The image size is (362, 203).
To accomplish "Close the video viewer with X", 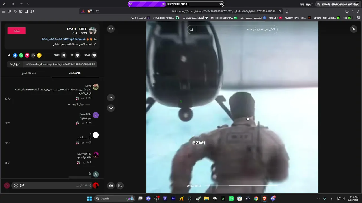I will click(354, 29).
